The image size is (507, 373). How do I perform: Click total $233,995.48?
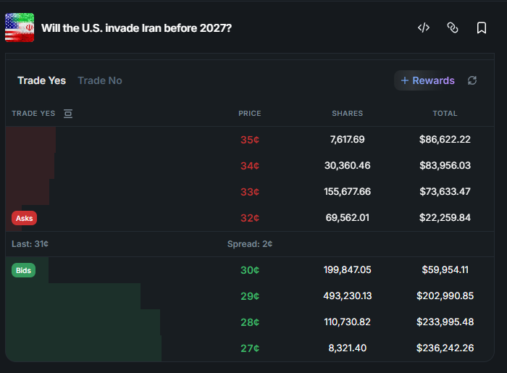point(445,322)
